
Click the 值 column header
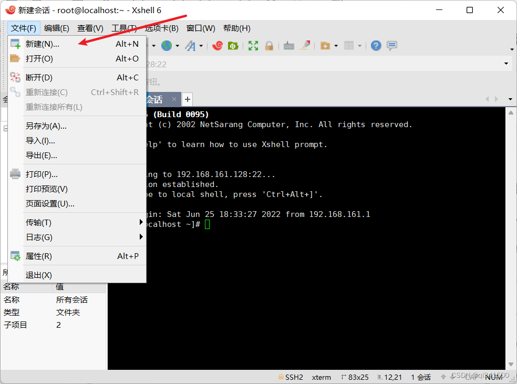79,287
